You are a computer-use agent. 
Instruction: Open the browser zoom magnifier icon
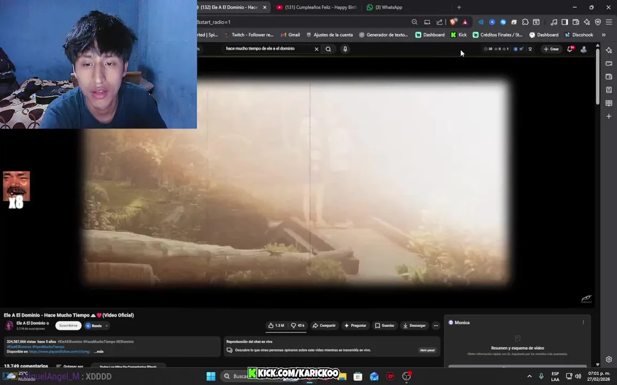[414, 22]
